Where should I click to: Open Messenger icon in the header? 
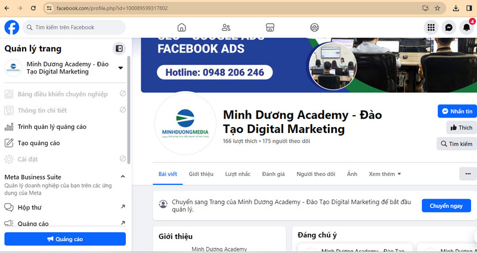pyautogui.click(x=449, y=27)
